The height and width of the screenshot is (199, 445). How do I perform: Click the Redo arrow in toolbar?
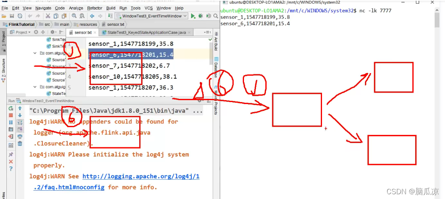(38, 16)
